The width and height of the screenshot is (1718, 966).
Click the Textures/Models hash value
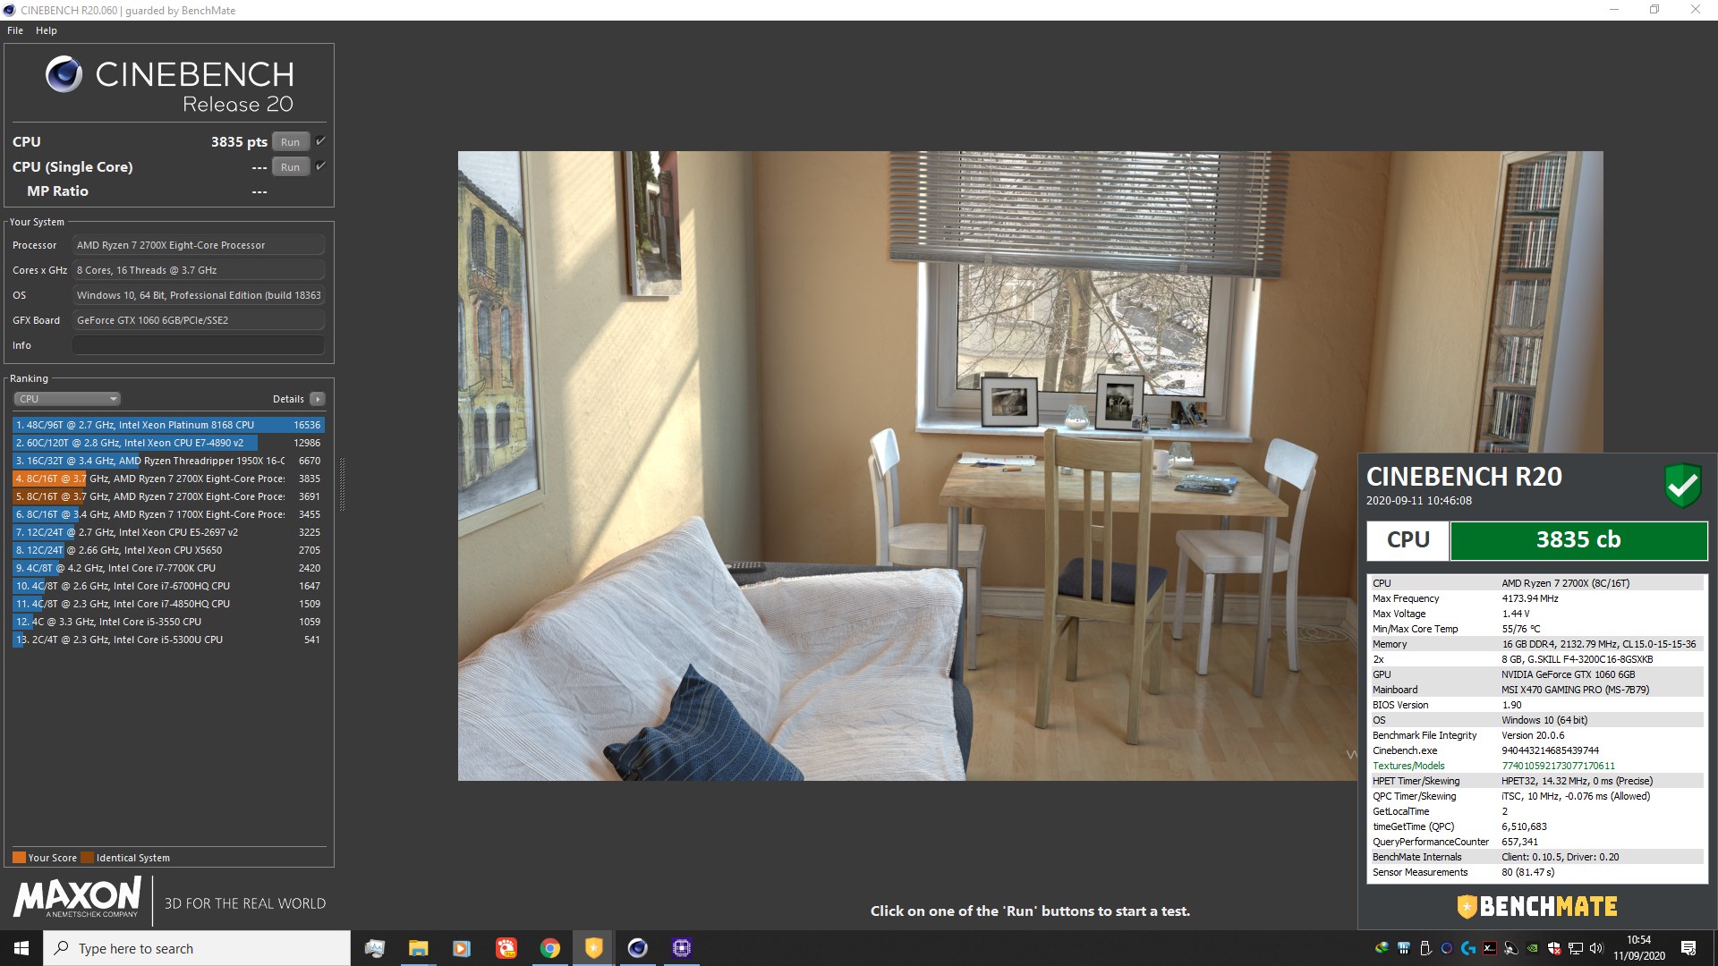coord(1558,766)
